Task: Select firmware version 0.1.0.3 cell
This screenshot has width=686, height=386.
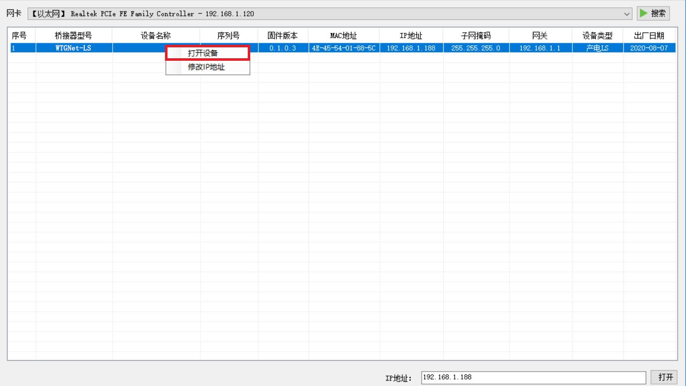Action: tap(283, 48)
